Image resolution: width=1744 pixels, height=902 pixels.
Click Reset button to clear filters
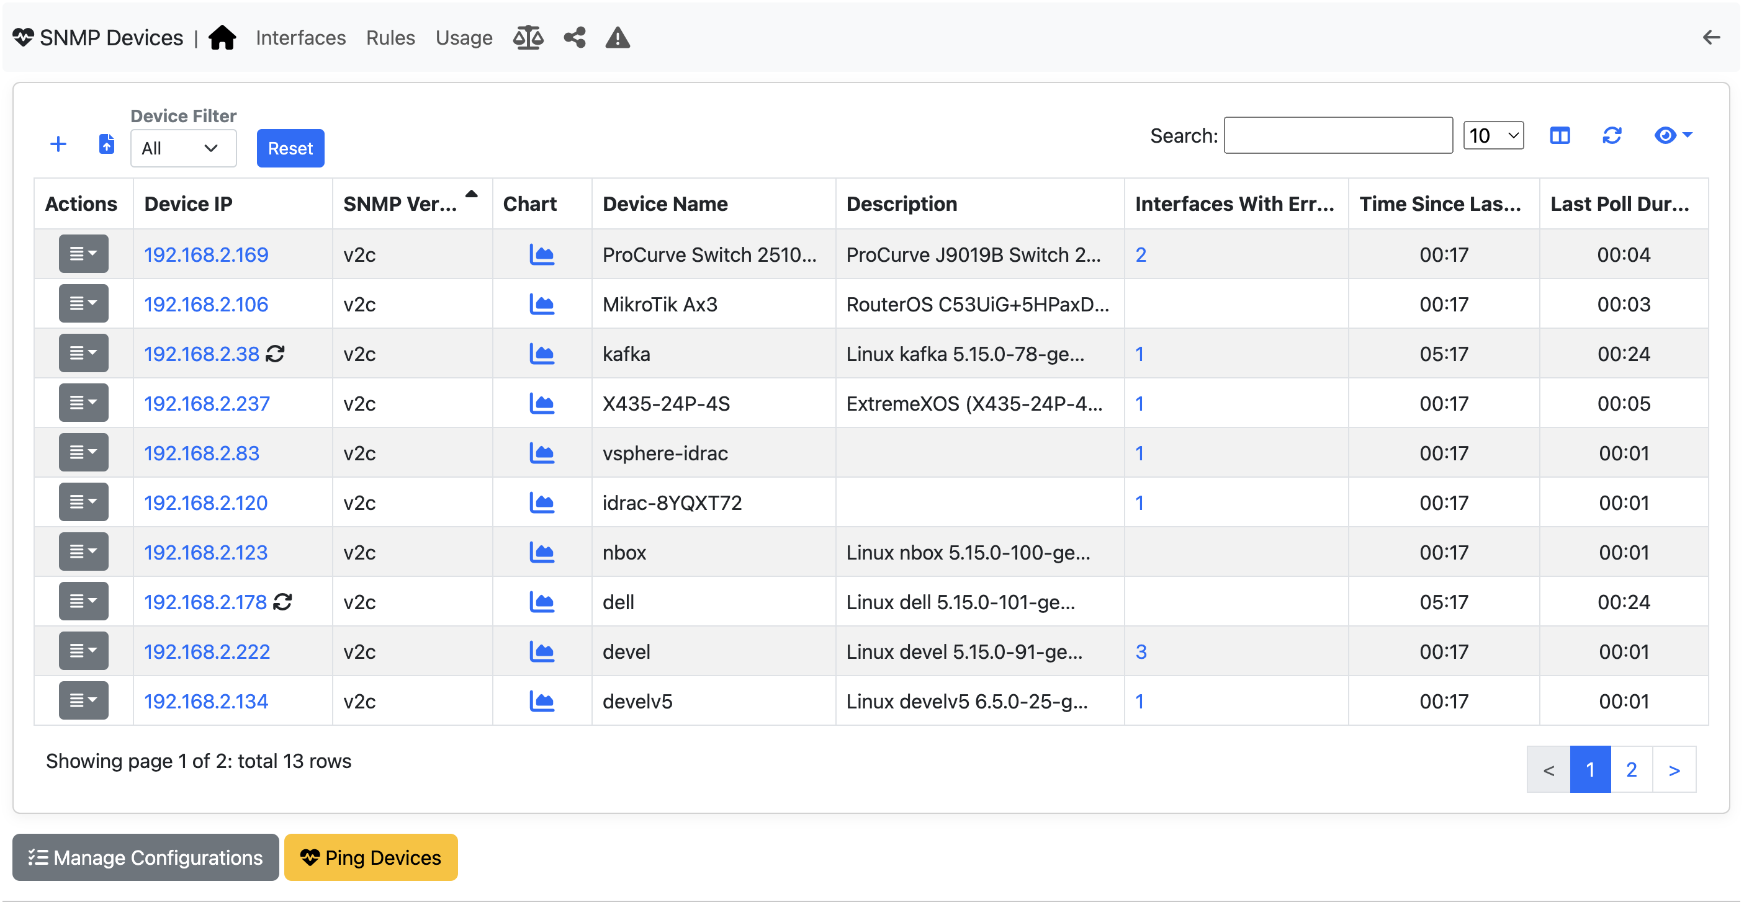290,147
